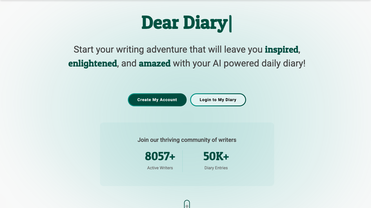Click the Login to My Diary button
Viewport: 371px width, 208px height.
tap(218, 100)
